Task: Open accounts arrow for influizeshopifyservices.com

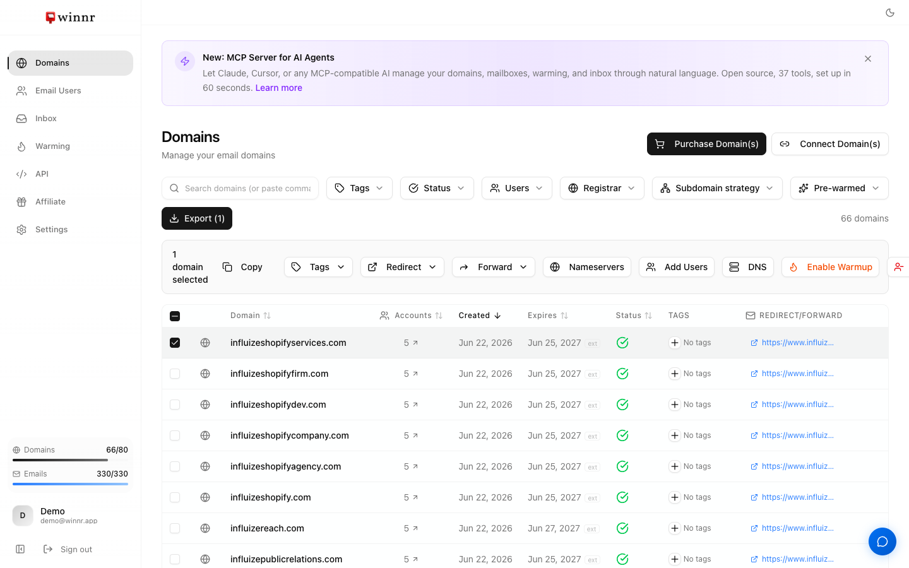Action: [x=415, y=343]
